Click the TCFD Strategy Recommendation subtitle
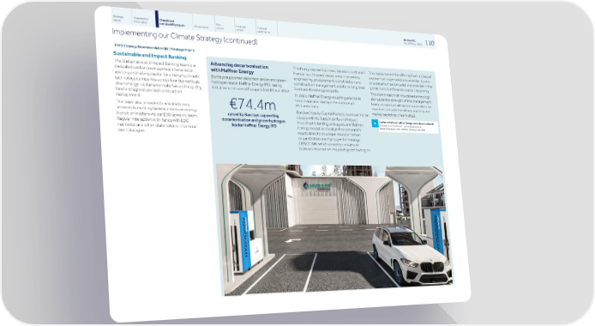Image resolution: width=595 pixels, height=326 pixels. 154,48
